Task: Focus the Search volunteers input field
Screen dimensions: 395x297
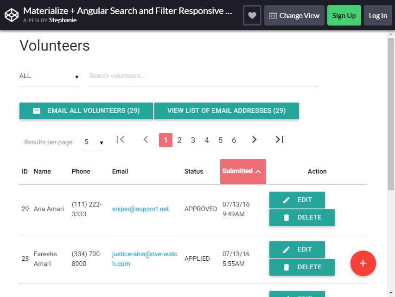Action: [203, 76]
